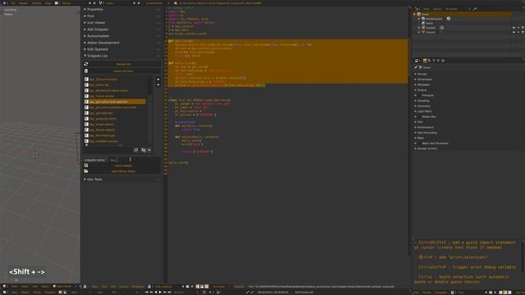Click the Reload List refresh icon
Image resolution: width=525 pixels, height=295 pixels.
pos(86,64)
